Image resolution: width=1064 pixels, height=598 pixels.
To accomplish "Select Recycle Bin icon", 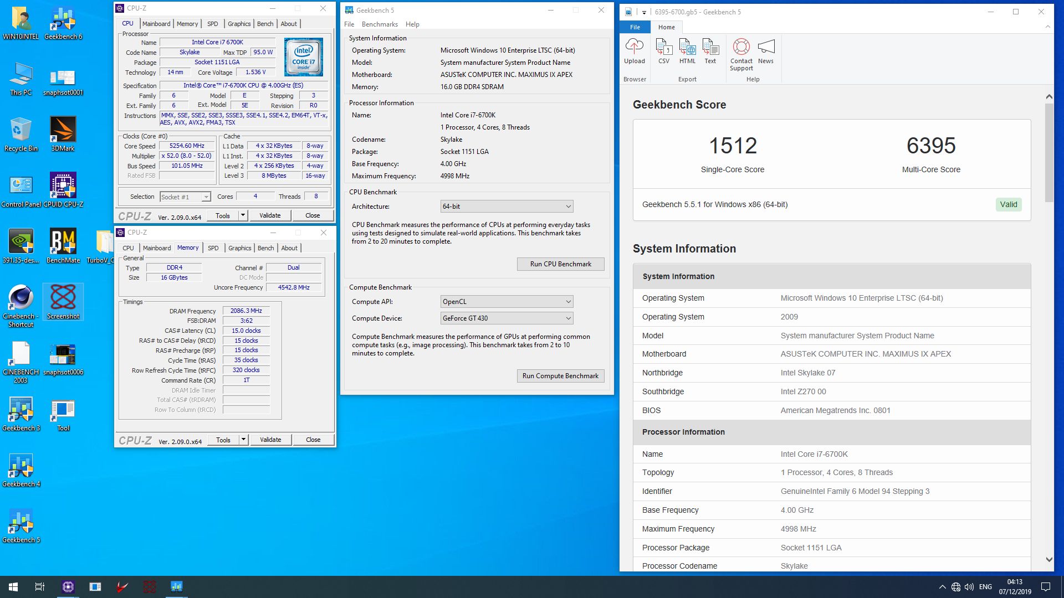I will [x=21, y=135].
